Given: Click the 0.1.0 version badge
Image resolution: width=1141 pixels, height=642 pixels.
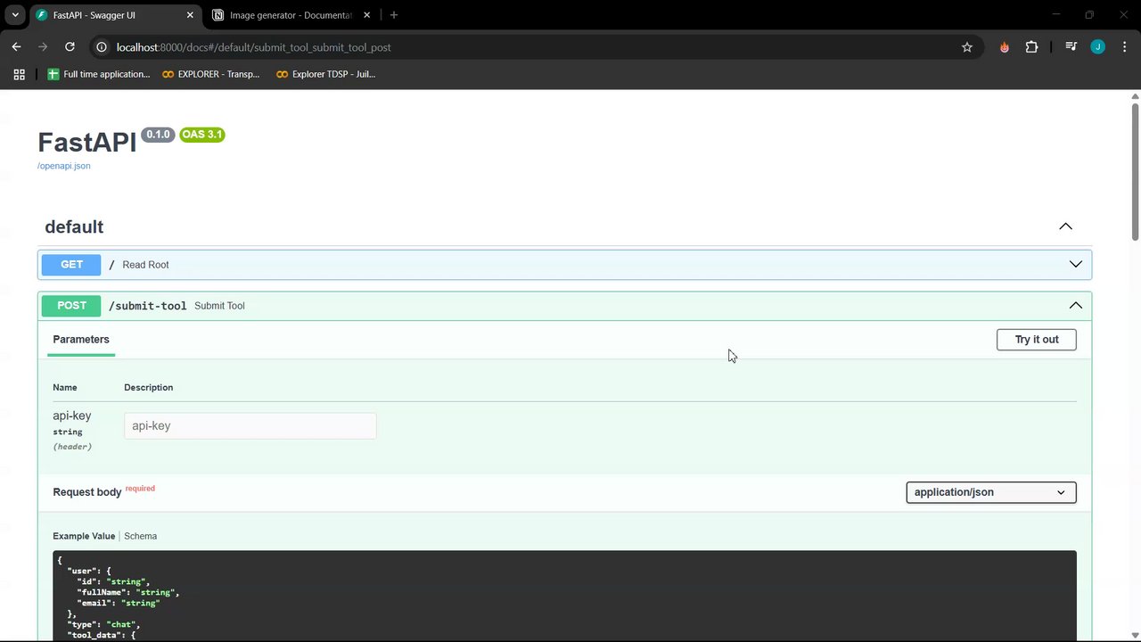Looking at the screenshot, I should point(158,135).
